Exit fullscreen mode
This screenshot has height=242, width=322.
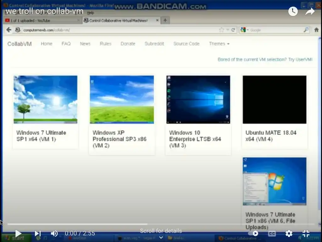(306, 233)
